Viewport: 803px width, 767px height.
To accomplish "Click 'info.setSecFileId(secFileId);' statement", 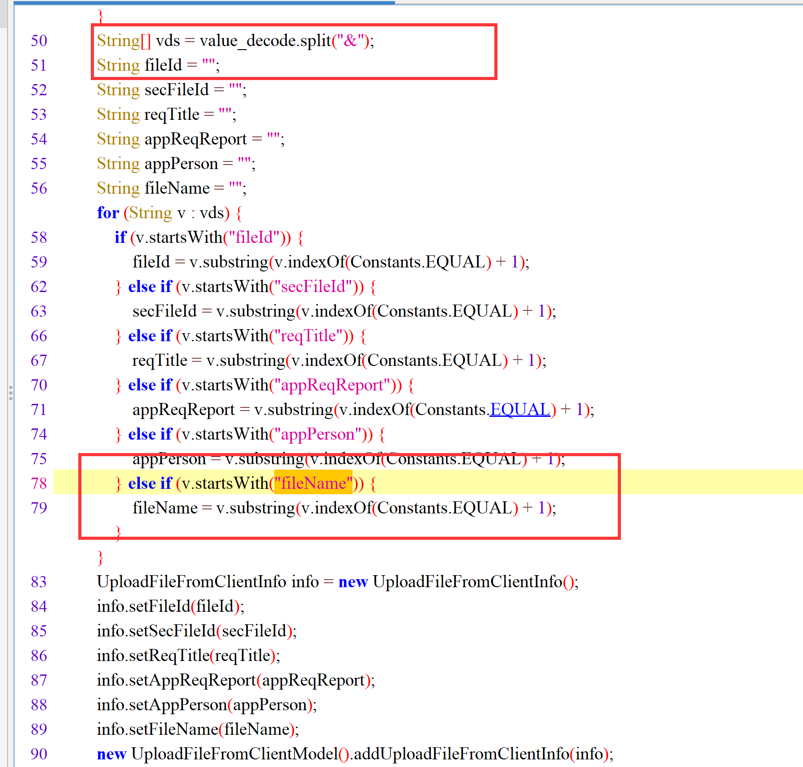I will coord(197,631).
